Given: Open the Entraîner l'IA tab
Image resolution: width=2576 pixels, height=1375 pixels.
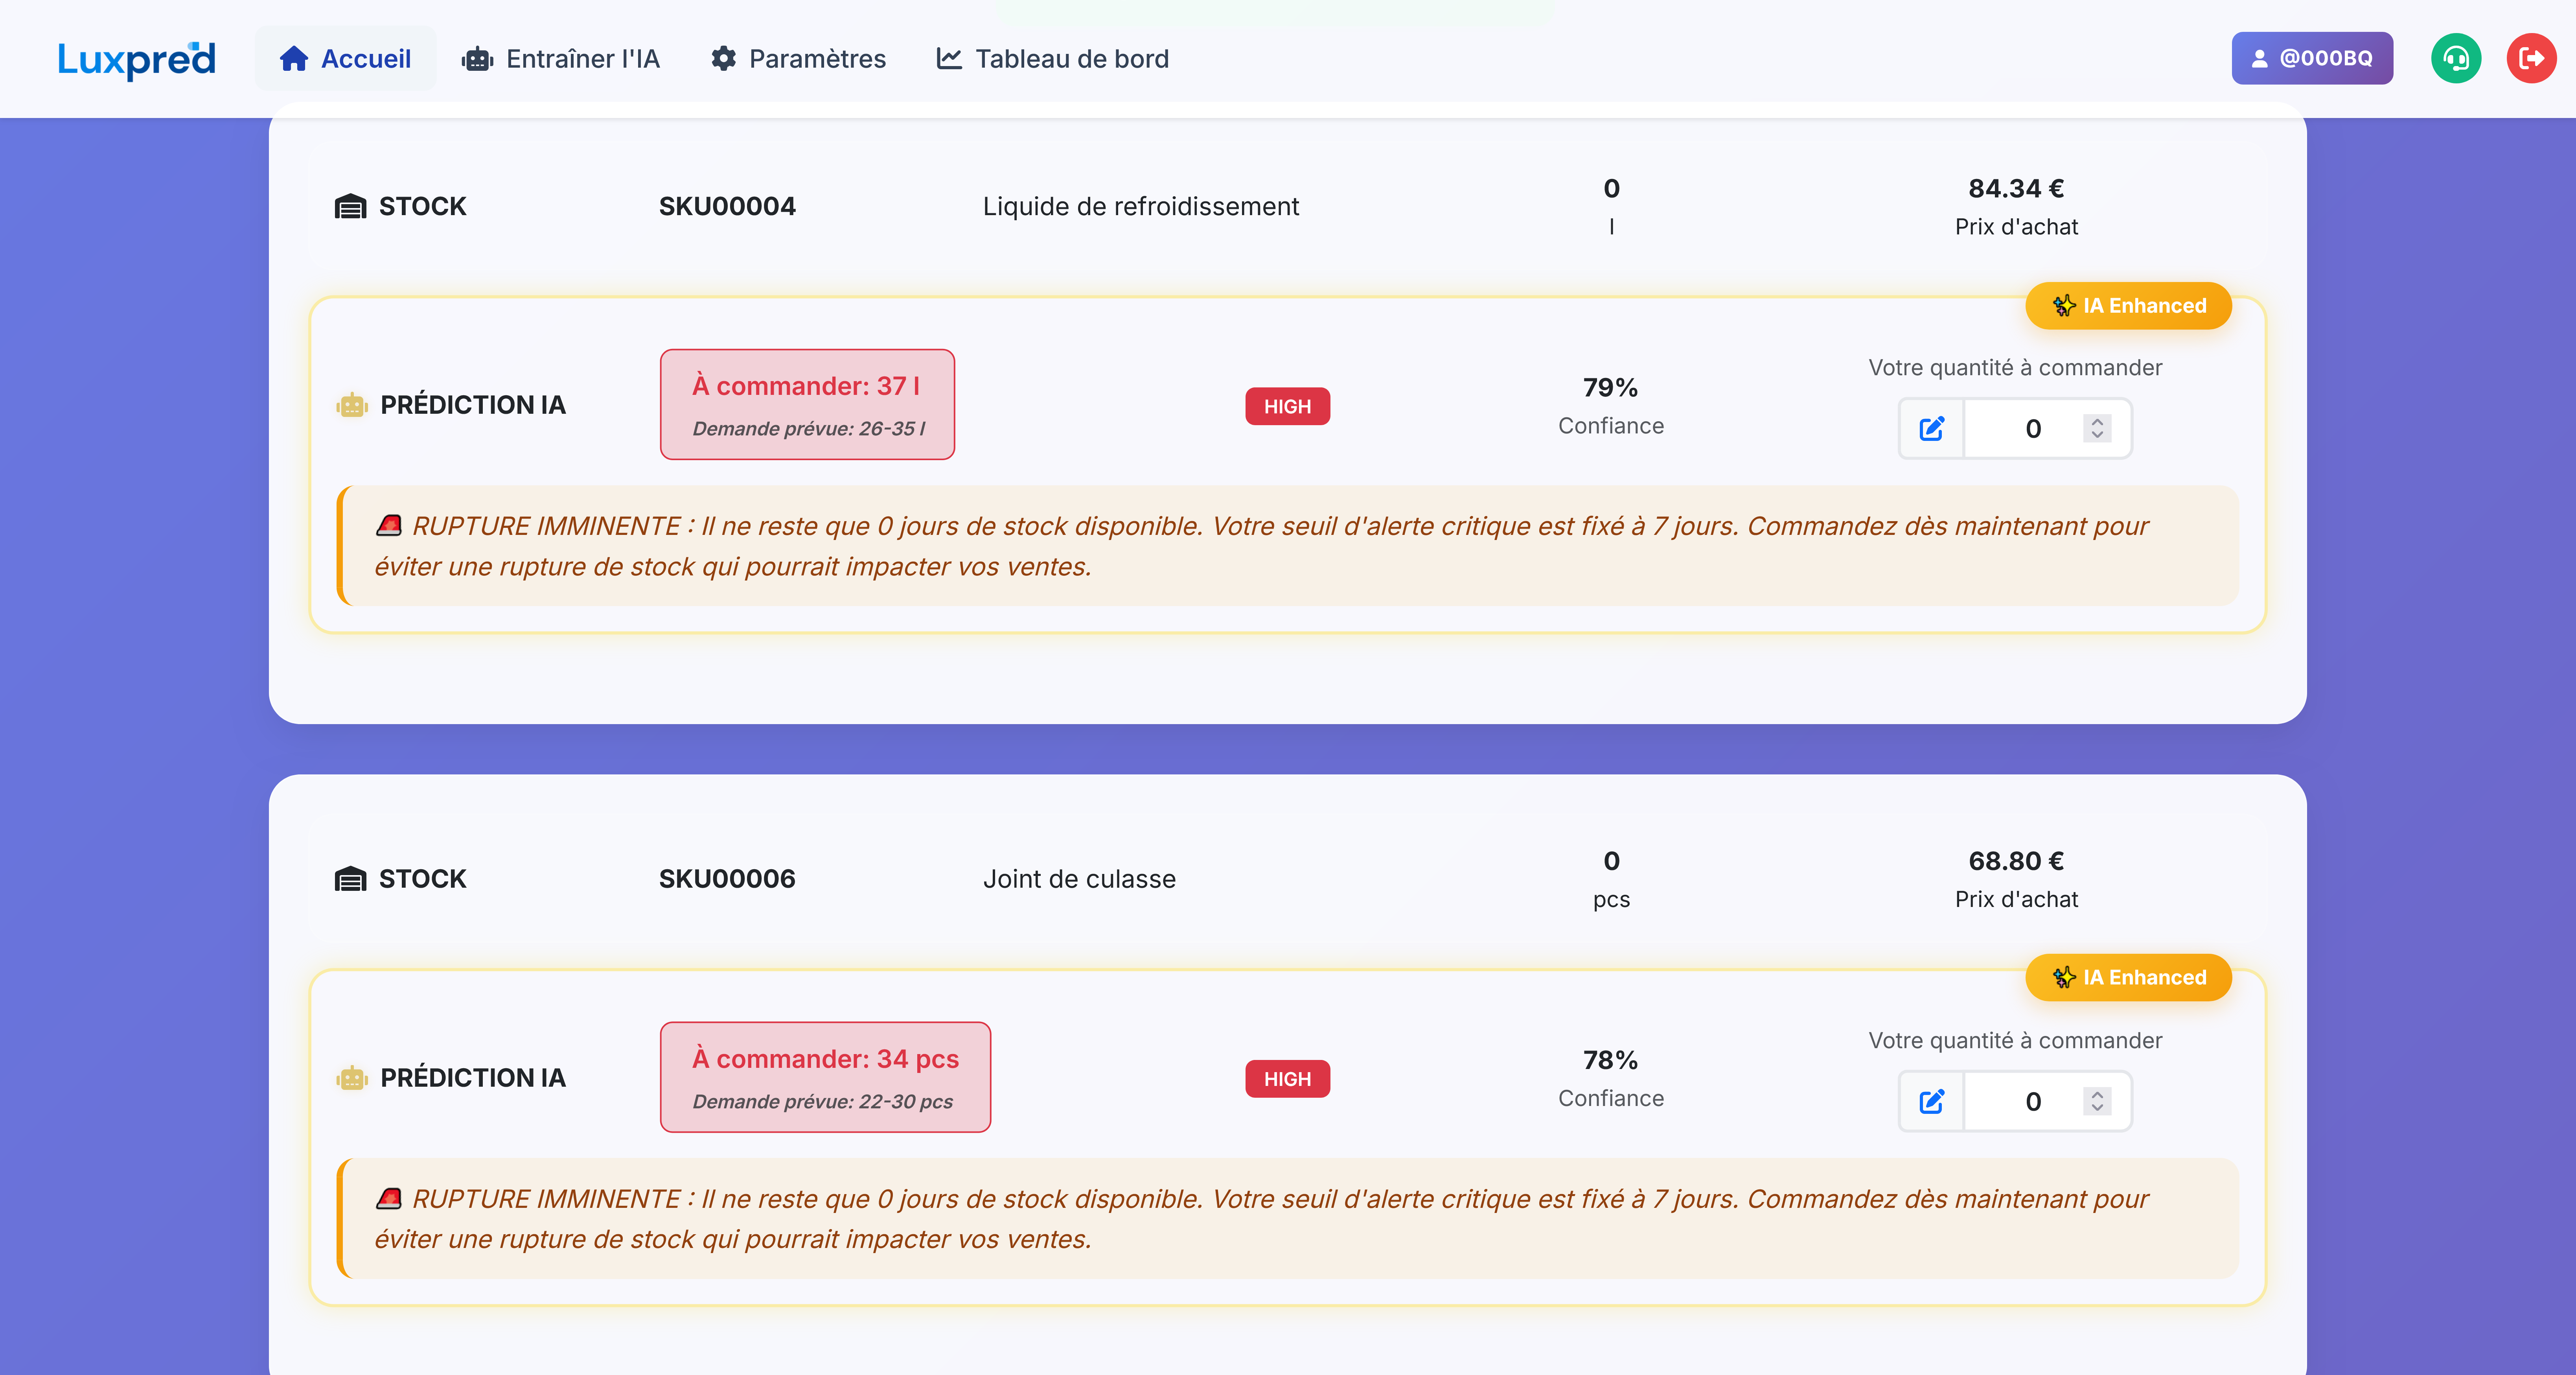Looking at the screenshot, I should coord(561,59).
